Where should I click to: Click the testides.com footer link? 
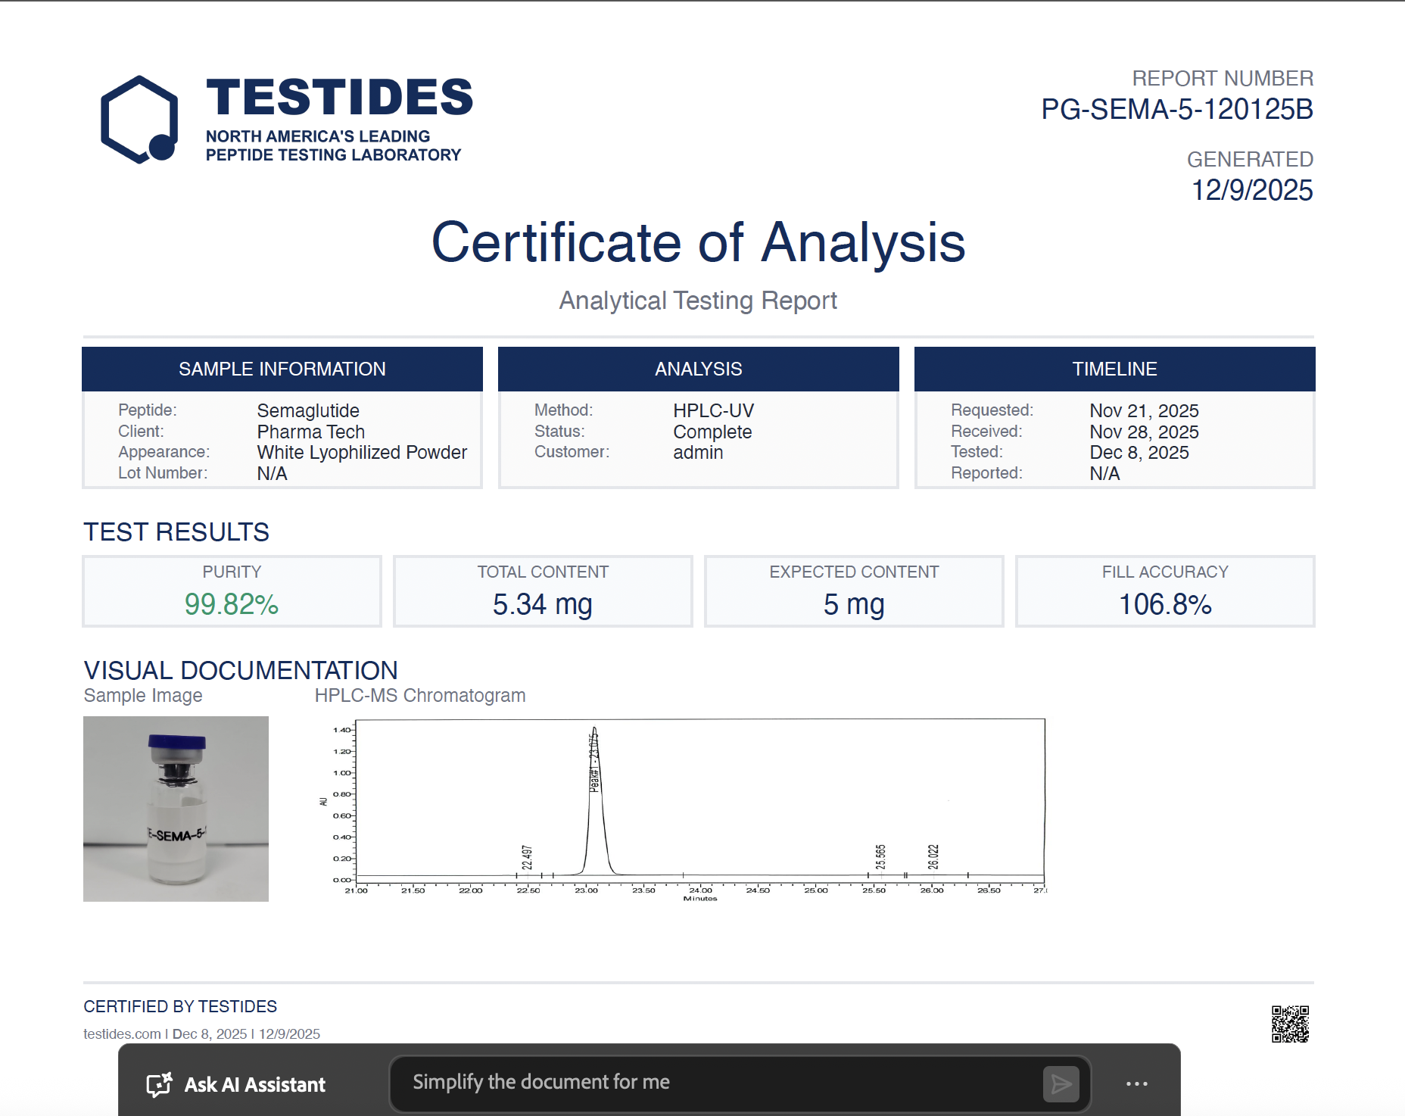tap(122, 1033)
